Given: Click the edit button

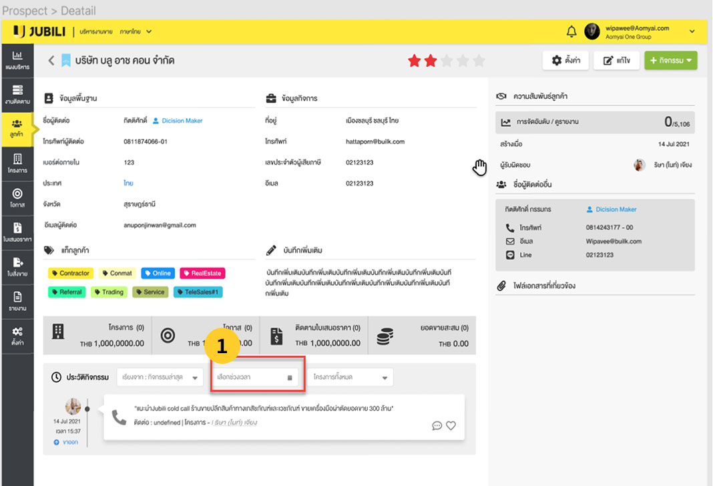Looking at the screenshot, I should pos(616,61).
